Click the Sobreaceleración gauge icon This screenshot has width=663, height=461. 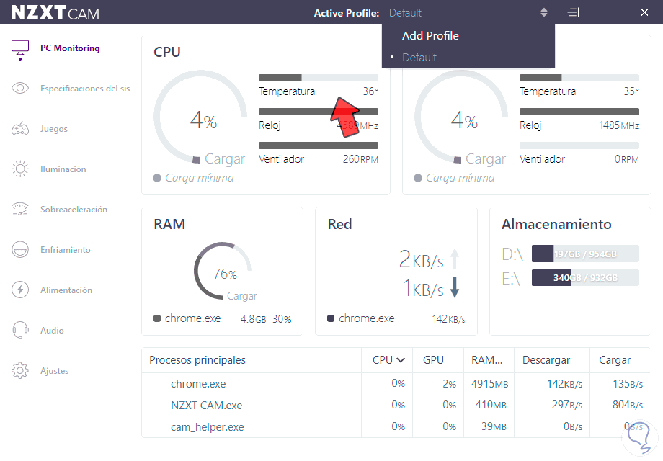point(20,209)
